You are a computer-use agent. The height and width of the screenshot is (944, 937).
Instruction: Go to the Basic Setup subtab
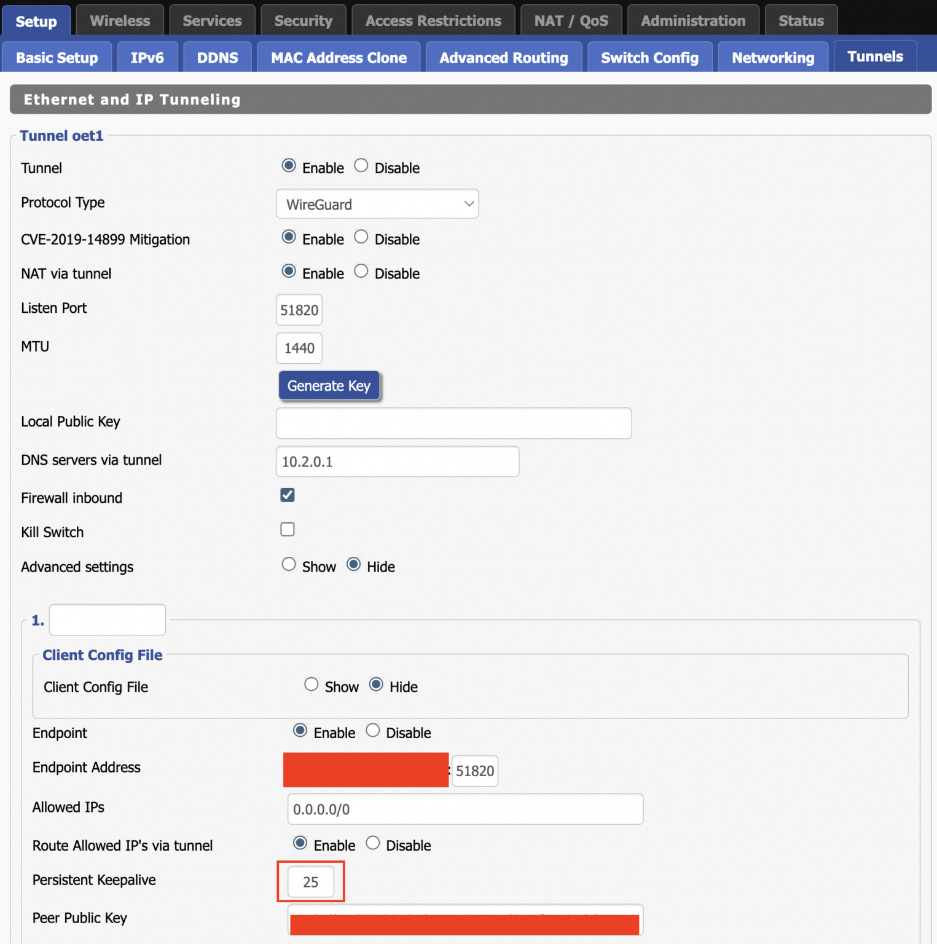point(57,58)
